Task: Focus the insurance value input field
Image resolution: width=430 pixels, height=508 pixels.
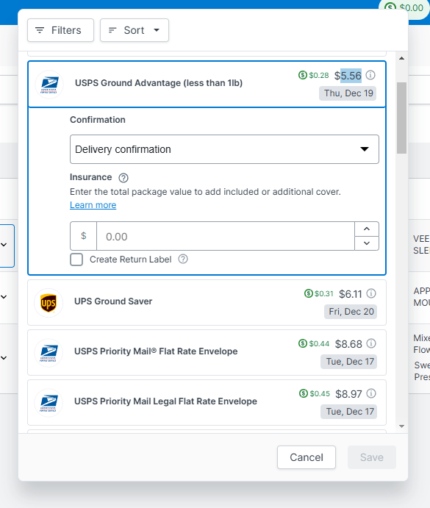Action: (x=226, y=236)
